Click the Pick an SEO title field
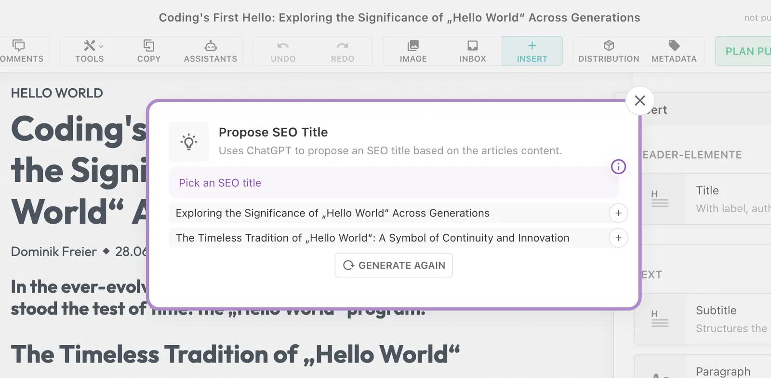The image size is (771, 378). (393, 183)
